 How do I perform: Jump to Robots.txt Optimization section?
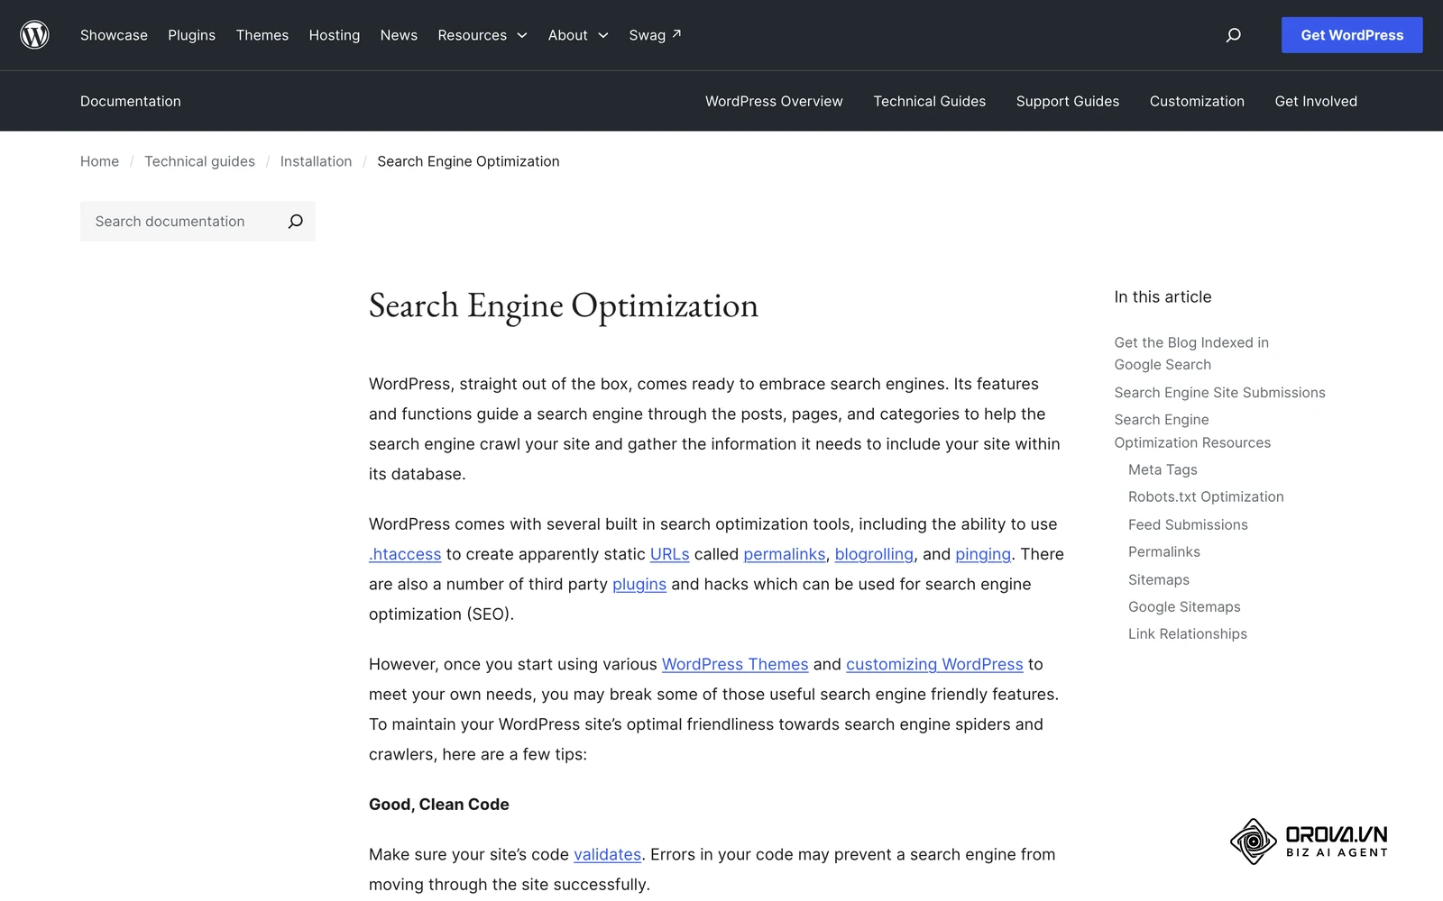pos(1206,496)
